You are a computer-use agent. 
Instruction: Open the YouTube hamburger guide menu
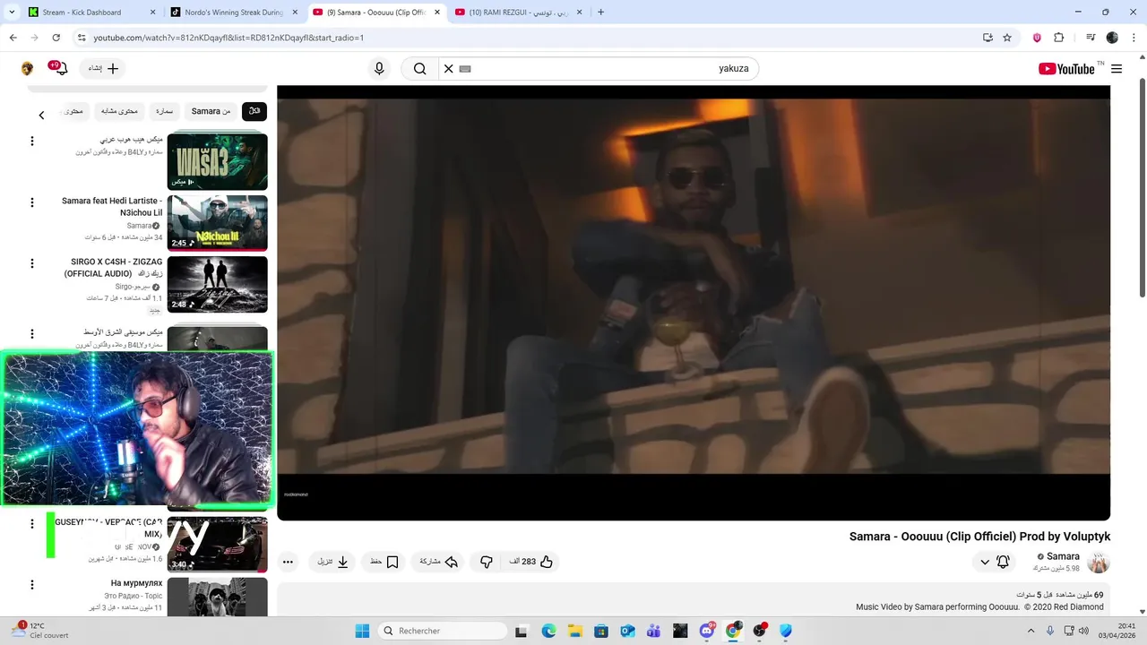[x=1117, y=69]
